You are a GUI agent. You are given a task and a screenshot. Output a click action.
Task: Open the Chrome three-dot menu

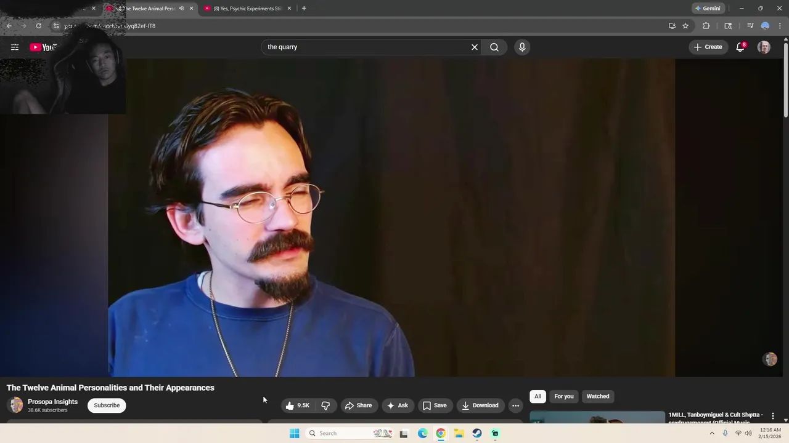pos(780,26)
